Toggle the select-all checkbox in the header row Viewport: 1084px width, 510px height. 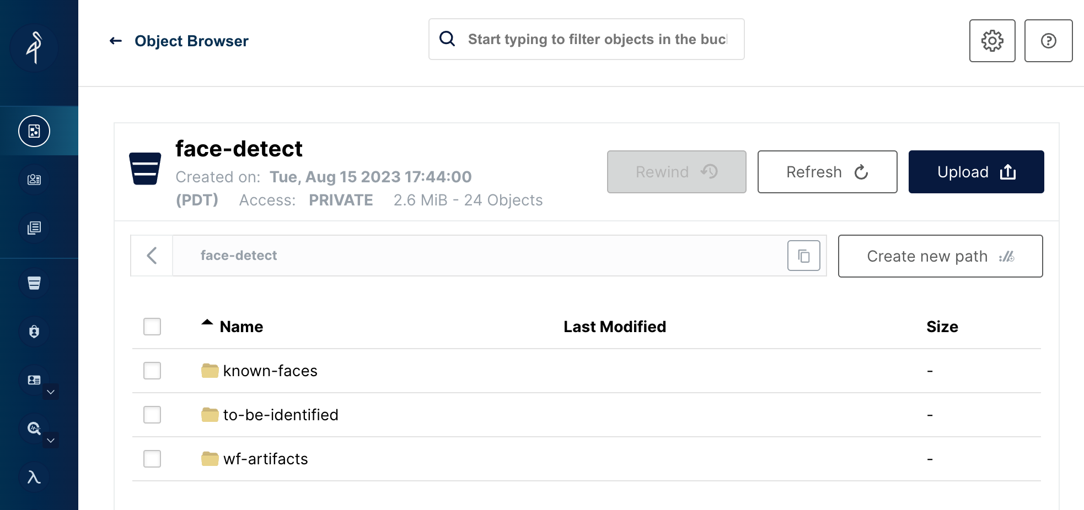(x=152, y=327)
